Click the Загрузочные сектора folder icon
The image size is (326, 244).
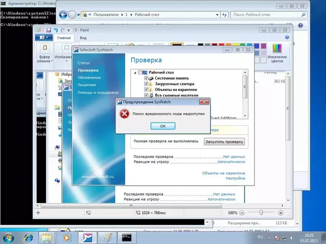tap(151, 84)
